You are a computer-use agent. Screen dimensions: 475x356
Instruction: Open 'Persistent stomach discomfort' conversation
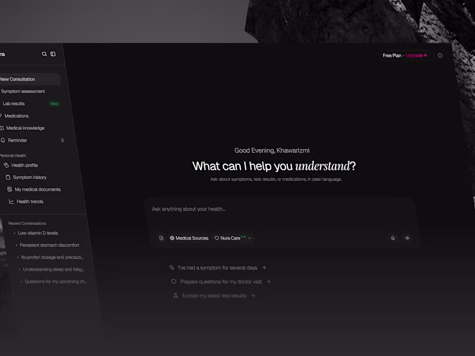click(49, 245)
